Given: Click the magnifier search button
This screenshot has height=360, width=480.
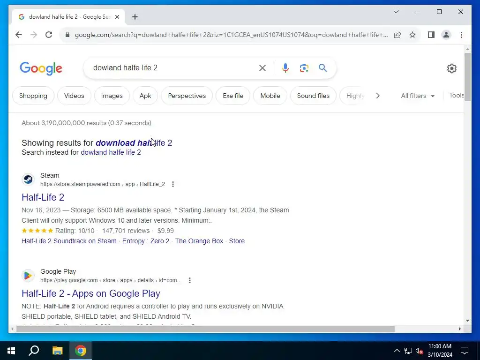Looking at the screenshot, I should tap(322, 67).
